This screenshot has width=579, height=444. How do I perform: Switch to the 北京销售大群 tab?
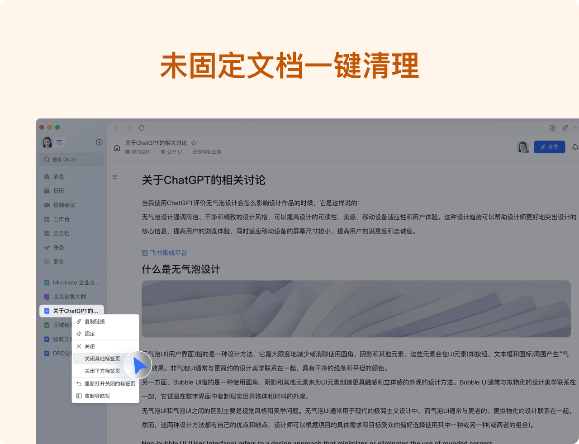(x=71, y=297)
